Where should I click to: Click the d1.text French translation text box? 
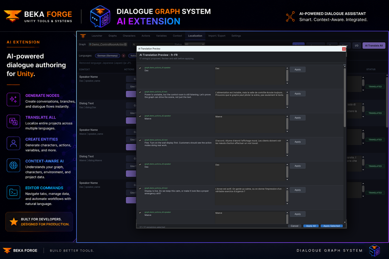tap(250, 100)
